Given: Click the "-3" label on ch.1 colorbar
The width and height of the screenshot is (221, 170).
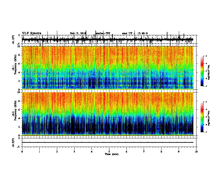Looking at the screenshot, I should click(206, 56).
